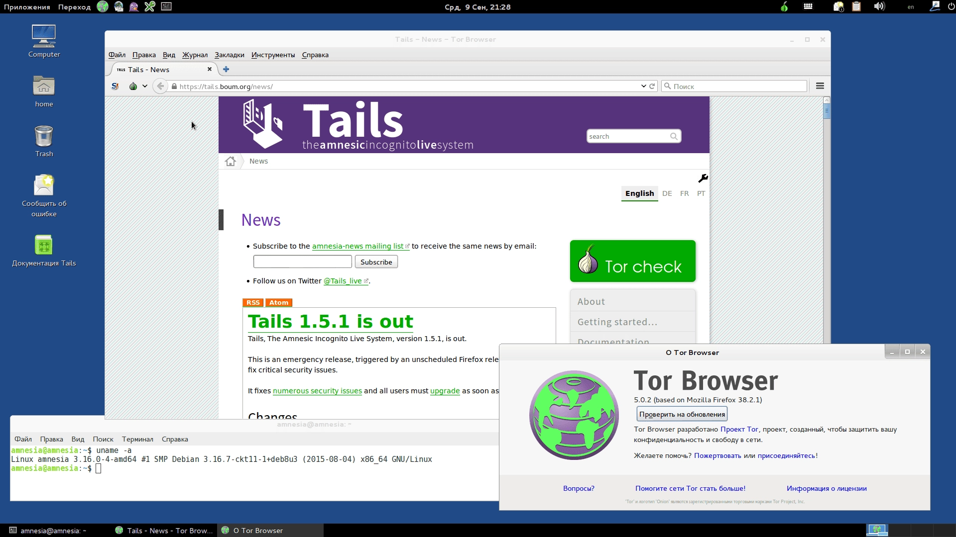Open the Правка menu in Tor Browser
This screenshot has width=956, height=537.
(144, 55)
